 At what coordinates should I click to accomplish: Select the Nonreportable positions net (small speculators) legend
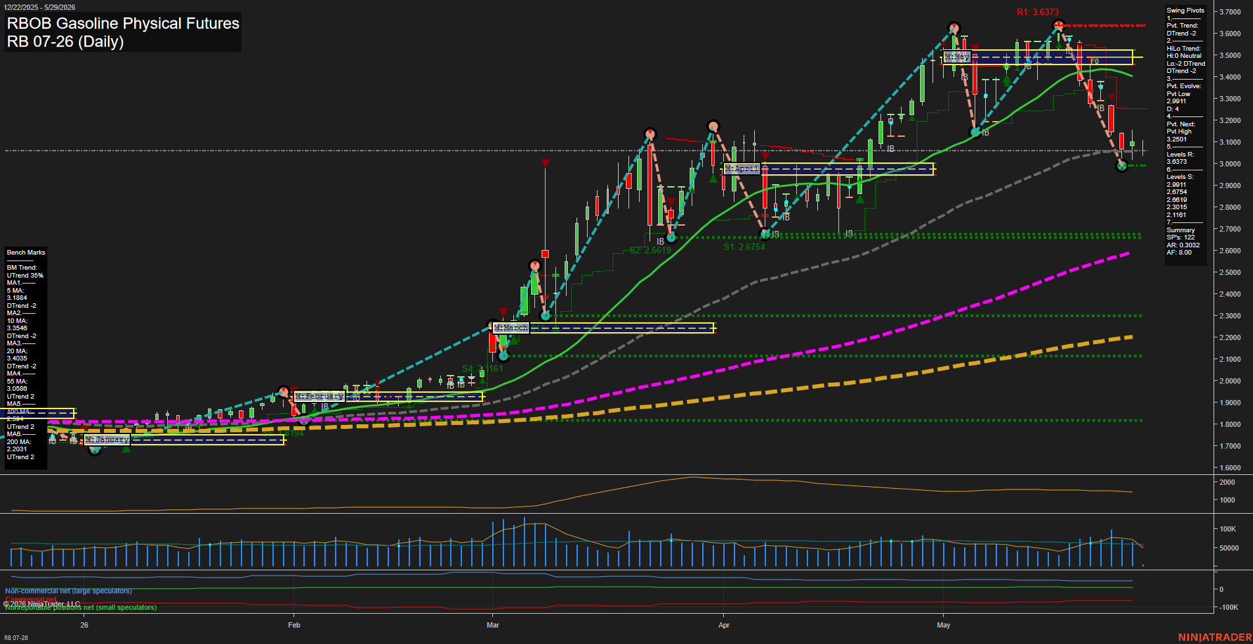81,608
